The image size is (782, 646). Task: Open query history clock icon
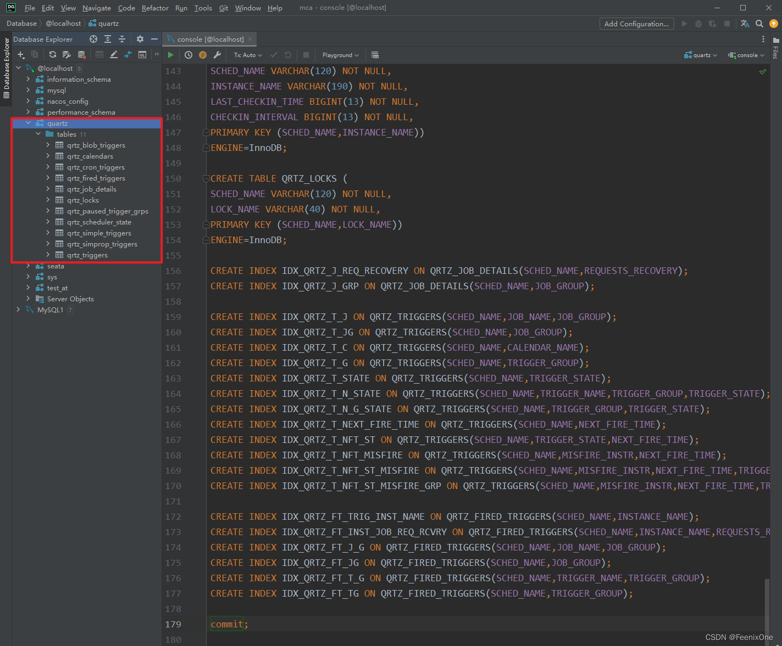(188, 55)
